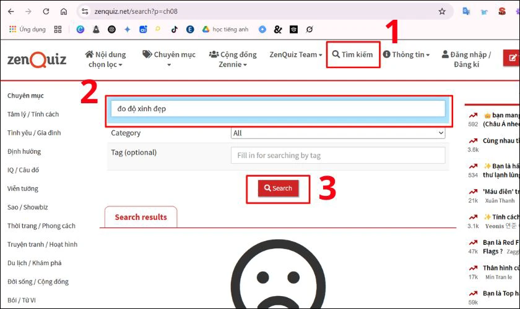Open the yellow chat bubble bookmark
The height and width of the screenshot is (309, 520).
(158, 29)
